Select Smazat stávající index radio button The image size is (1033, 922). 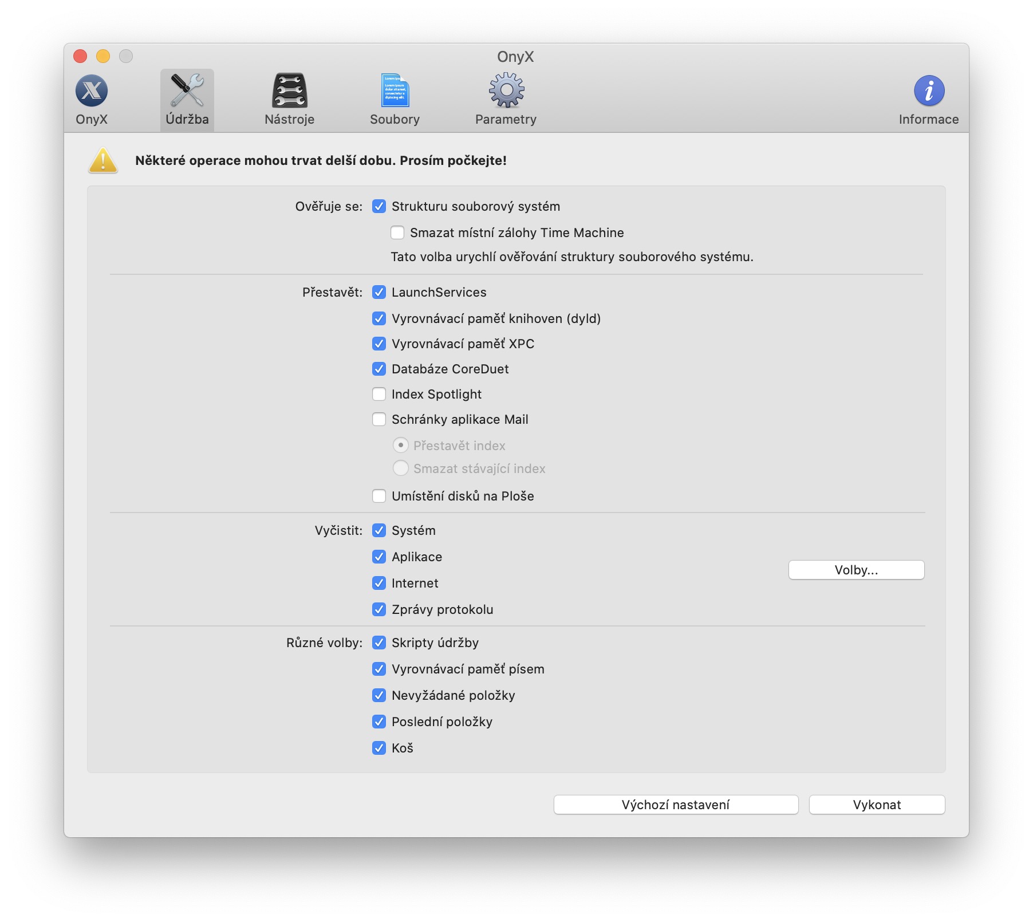pos(401,468)
